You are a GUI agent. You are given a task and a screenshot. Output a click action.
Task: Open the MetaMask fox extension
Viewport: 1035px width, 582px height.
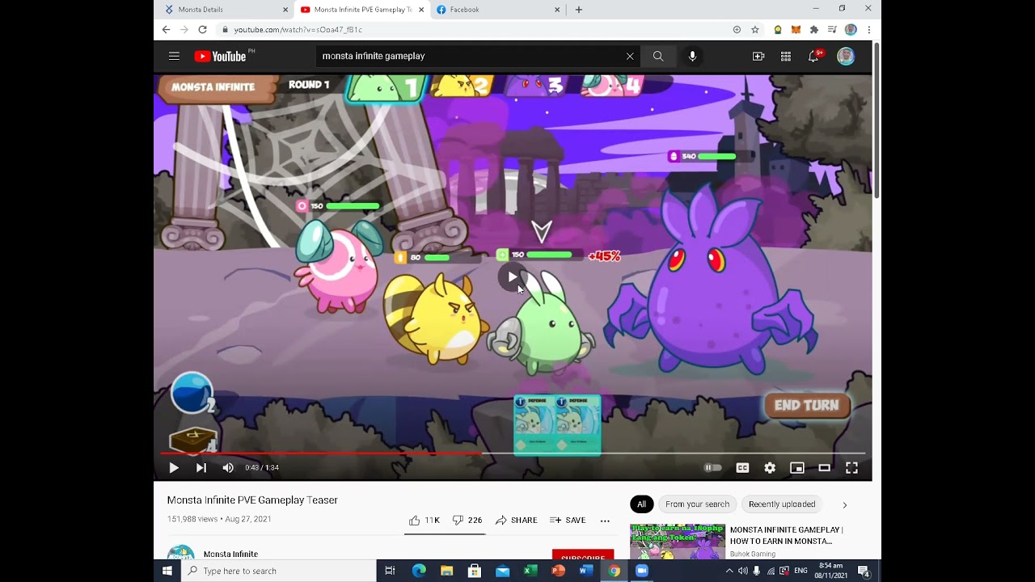pyautogui.click(x=796, y=30)
